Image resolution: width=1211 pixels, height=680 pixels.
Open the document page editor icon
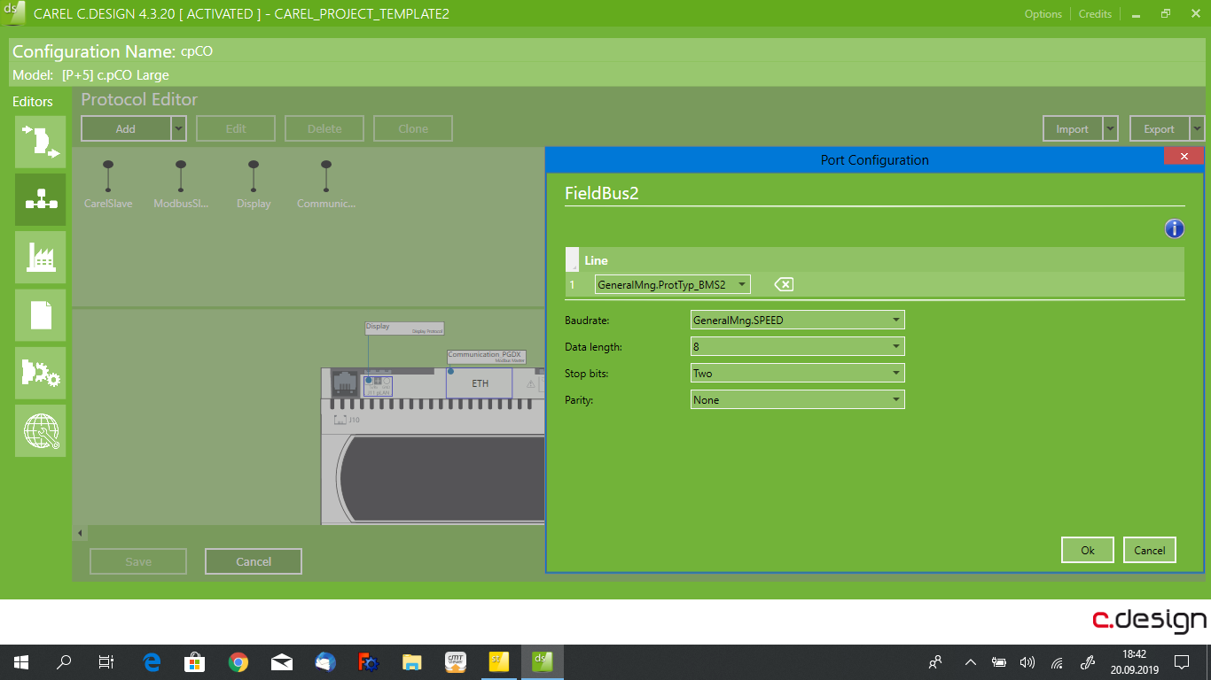pos(40,315)
